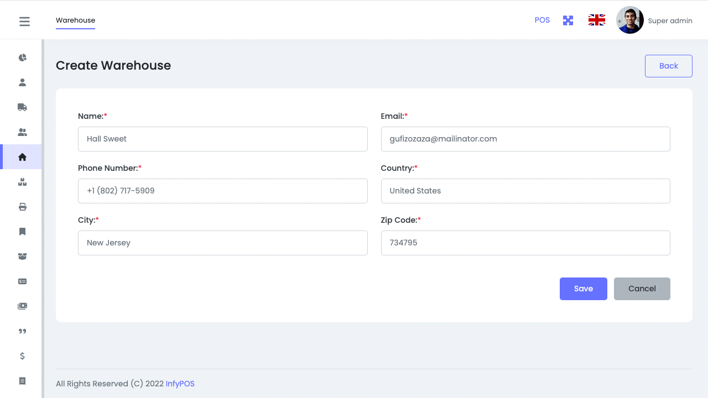Select the house warehouse icon
708x398 pixels.
(x=22, y=157)
